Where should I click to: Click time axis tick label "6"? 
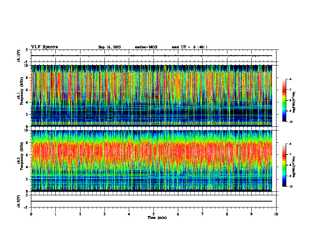click(178, 214)
